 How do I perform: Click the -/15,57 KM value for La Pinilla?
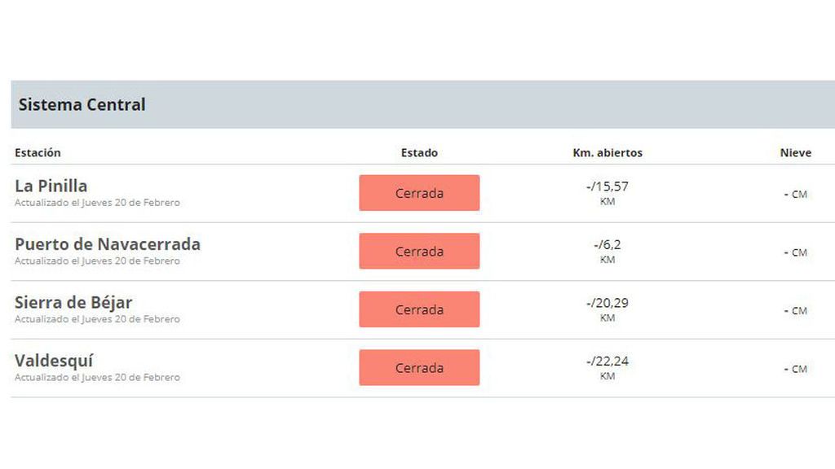pos(607,193)
